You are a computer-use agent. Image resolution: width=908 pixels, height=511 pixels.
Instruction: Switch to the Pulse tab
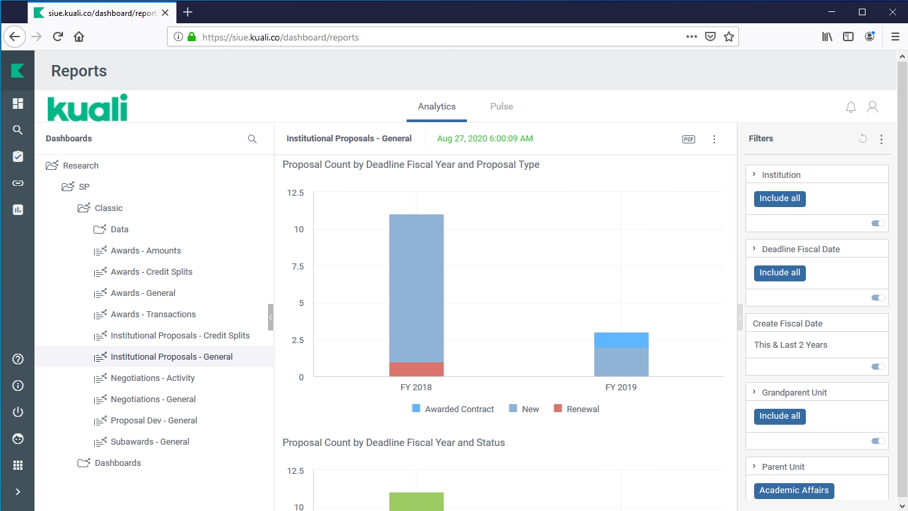click(x=501, y=106)
